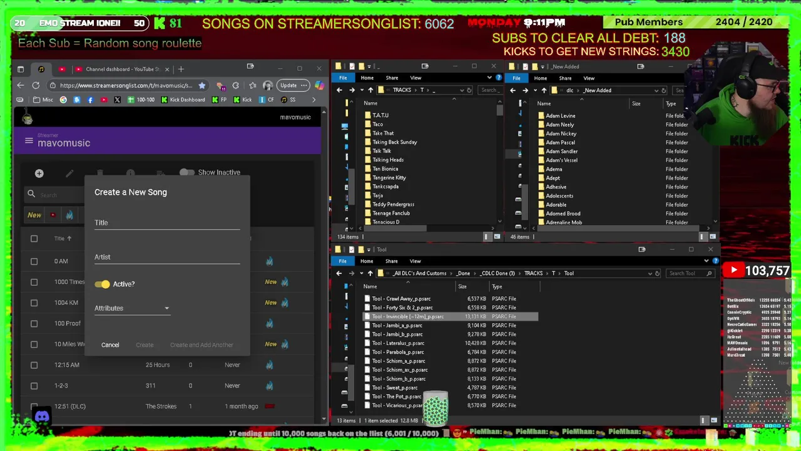
Task: Show more bookmarks chevron in browser
Action: click(x=313, y=100)
